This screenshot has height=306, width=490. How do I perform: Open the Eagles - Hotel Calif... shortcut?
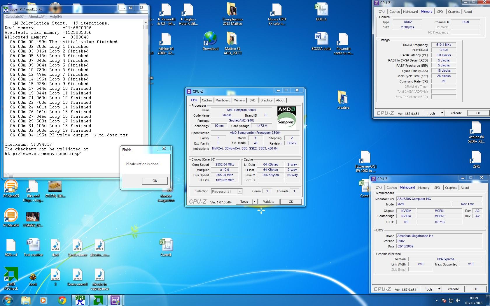point(188,14)
